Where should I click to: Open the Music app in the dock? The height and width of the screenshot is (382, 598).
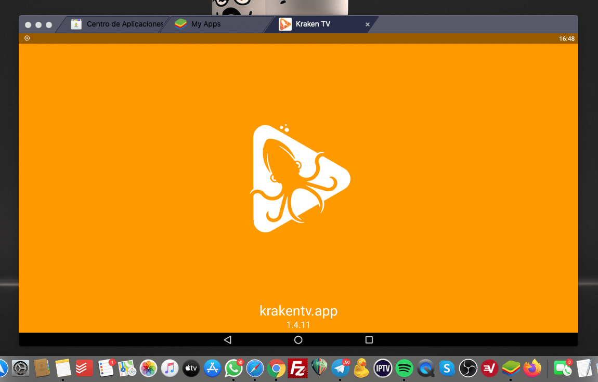click(170, 368)
